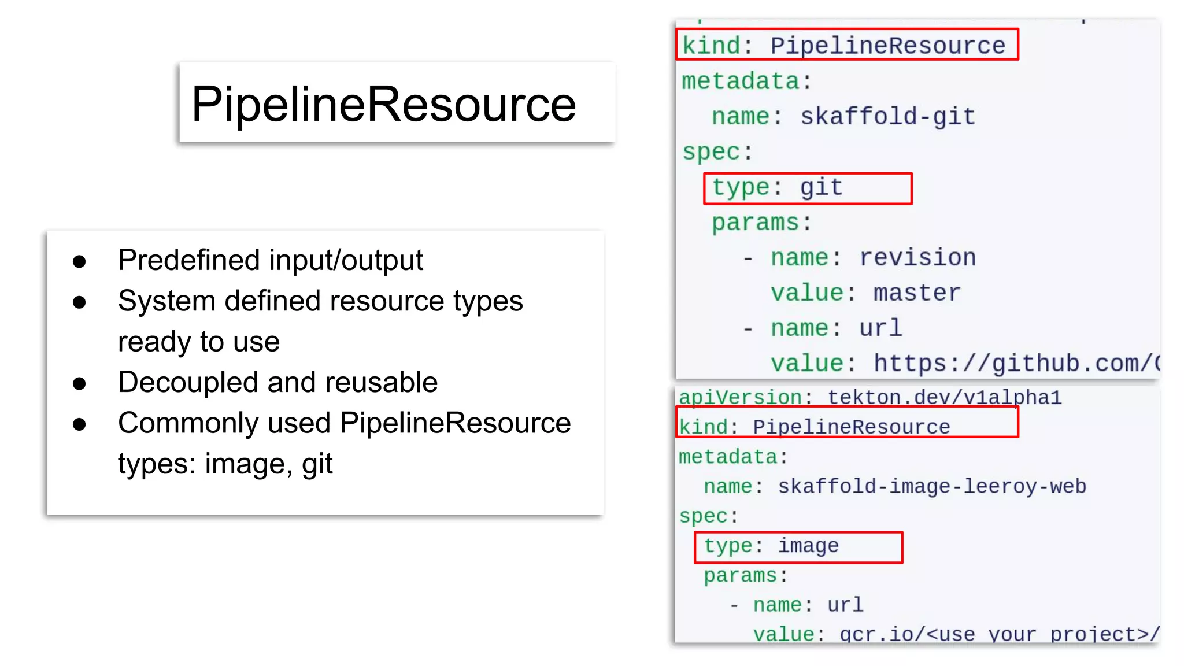This screenshot has width=1184, height=666.
Task: Click 'name: skaffold-image-leeroy-web' line
Action: click(895, 486)
